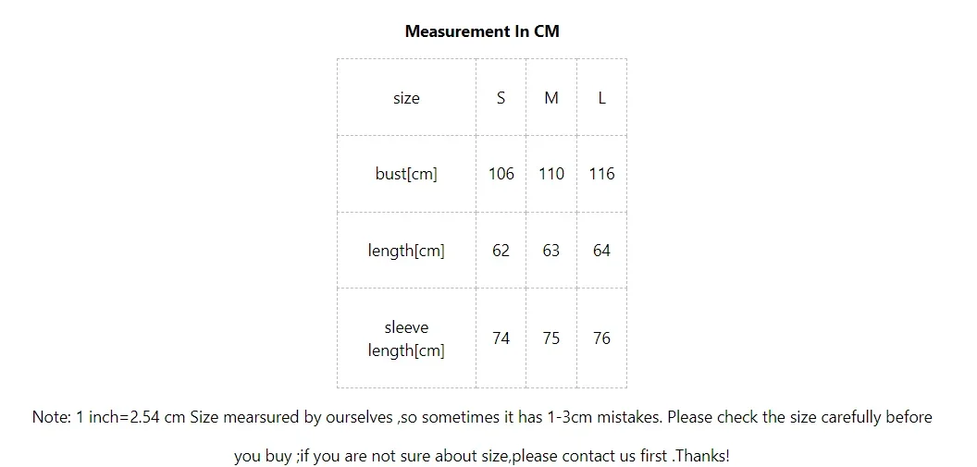Click the length value 63

551,251
